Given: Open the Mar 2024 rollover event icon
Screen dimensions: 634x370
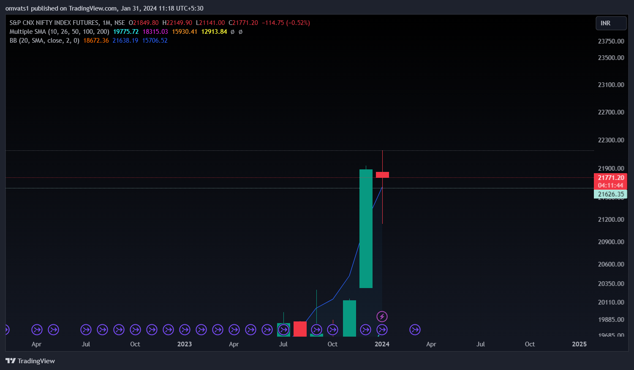Looking at the screenshot, I should point(415,329).
